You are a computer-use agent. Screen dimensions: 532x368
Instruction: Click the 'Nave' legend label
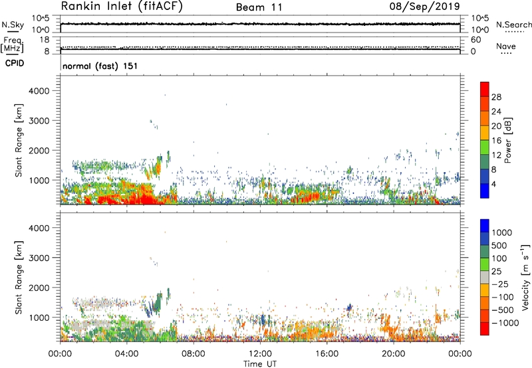506,46
